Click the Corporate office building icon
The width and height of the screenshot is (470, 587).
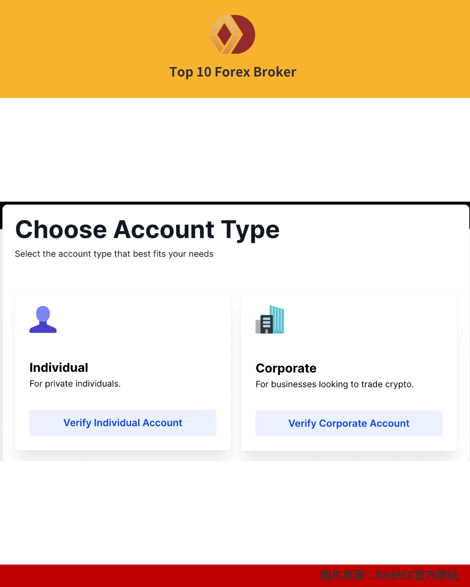pos(270,320)
